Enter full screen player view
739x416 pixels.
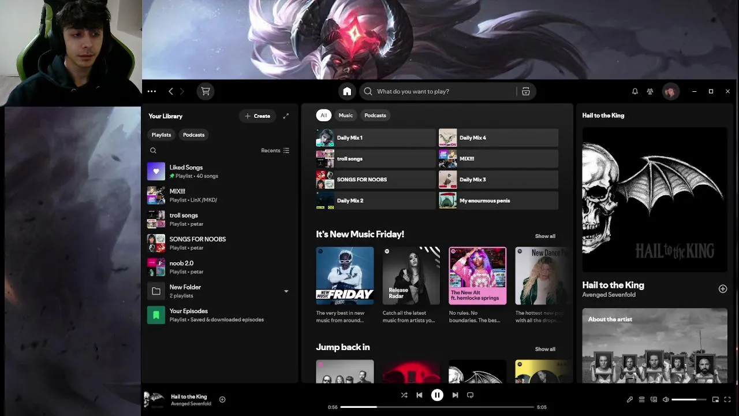[727, 399]
